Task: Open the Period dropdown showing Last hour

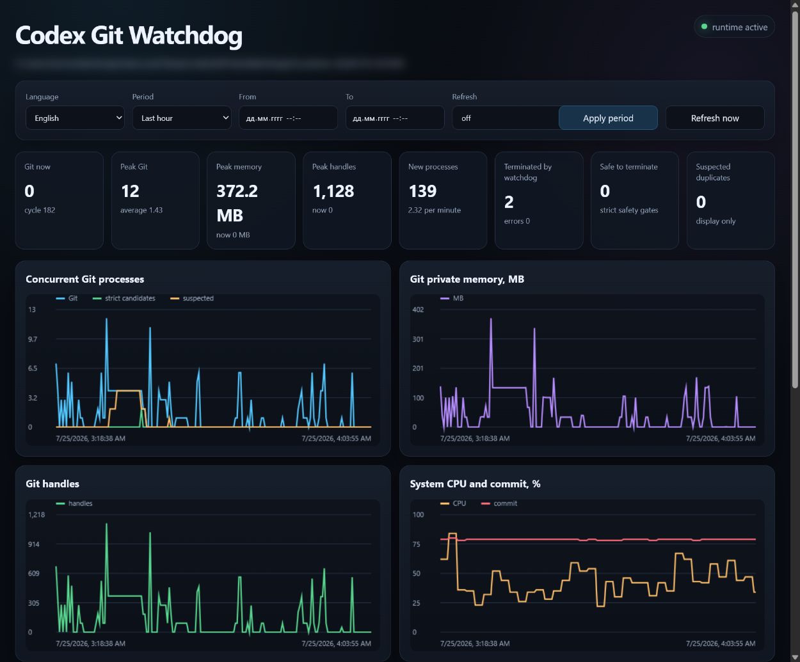Action: [182, 118]
